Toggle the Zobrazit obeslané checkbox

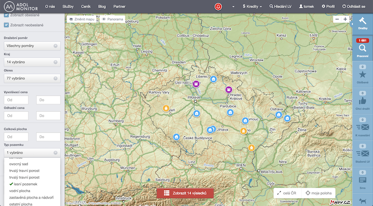tap(7, 15)
